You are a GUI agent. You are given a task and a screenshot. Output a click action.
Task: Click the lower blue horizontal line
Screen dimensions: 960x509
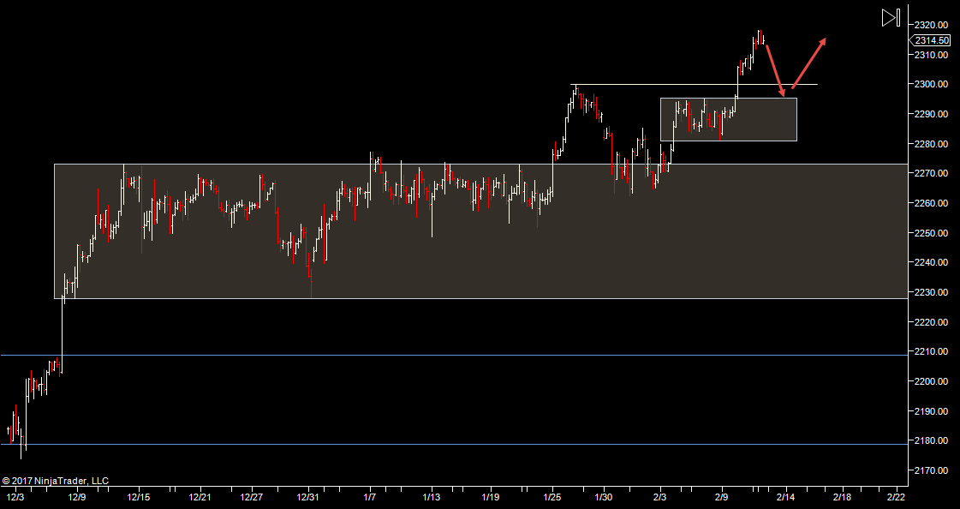point(428,444)
